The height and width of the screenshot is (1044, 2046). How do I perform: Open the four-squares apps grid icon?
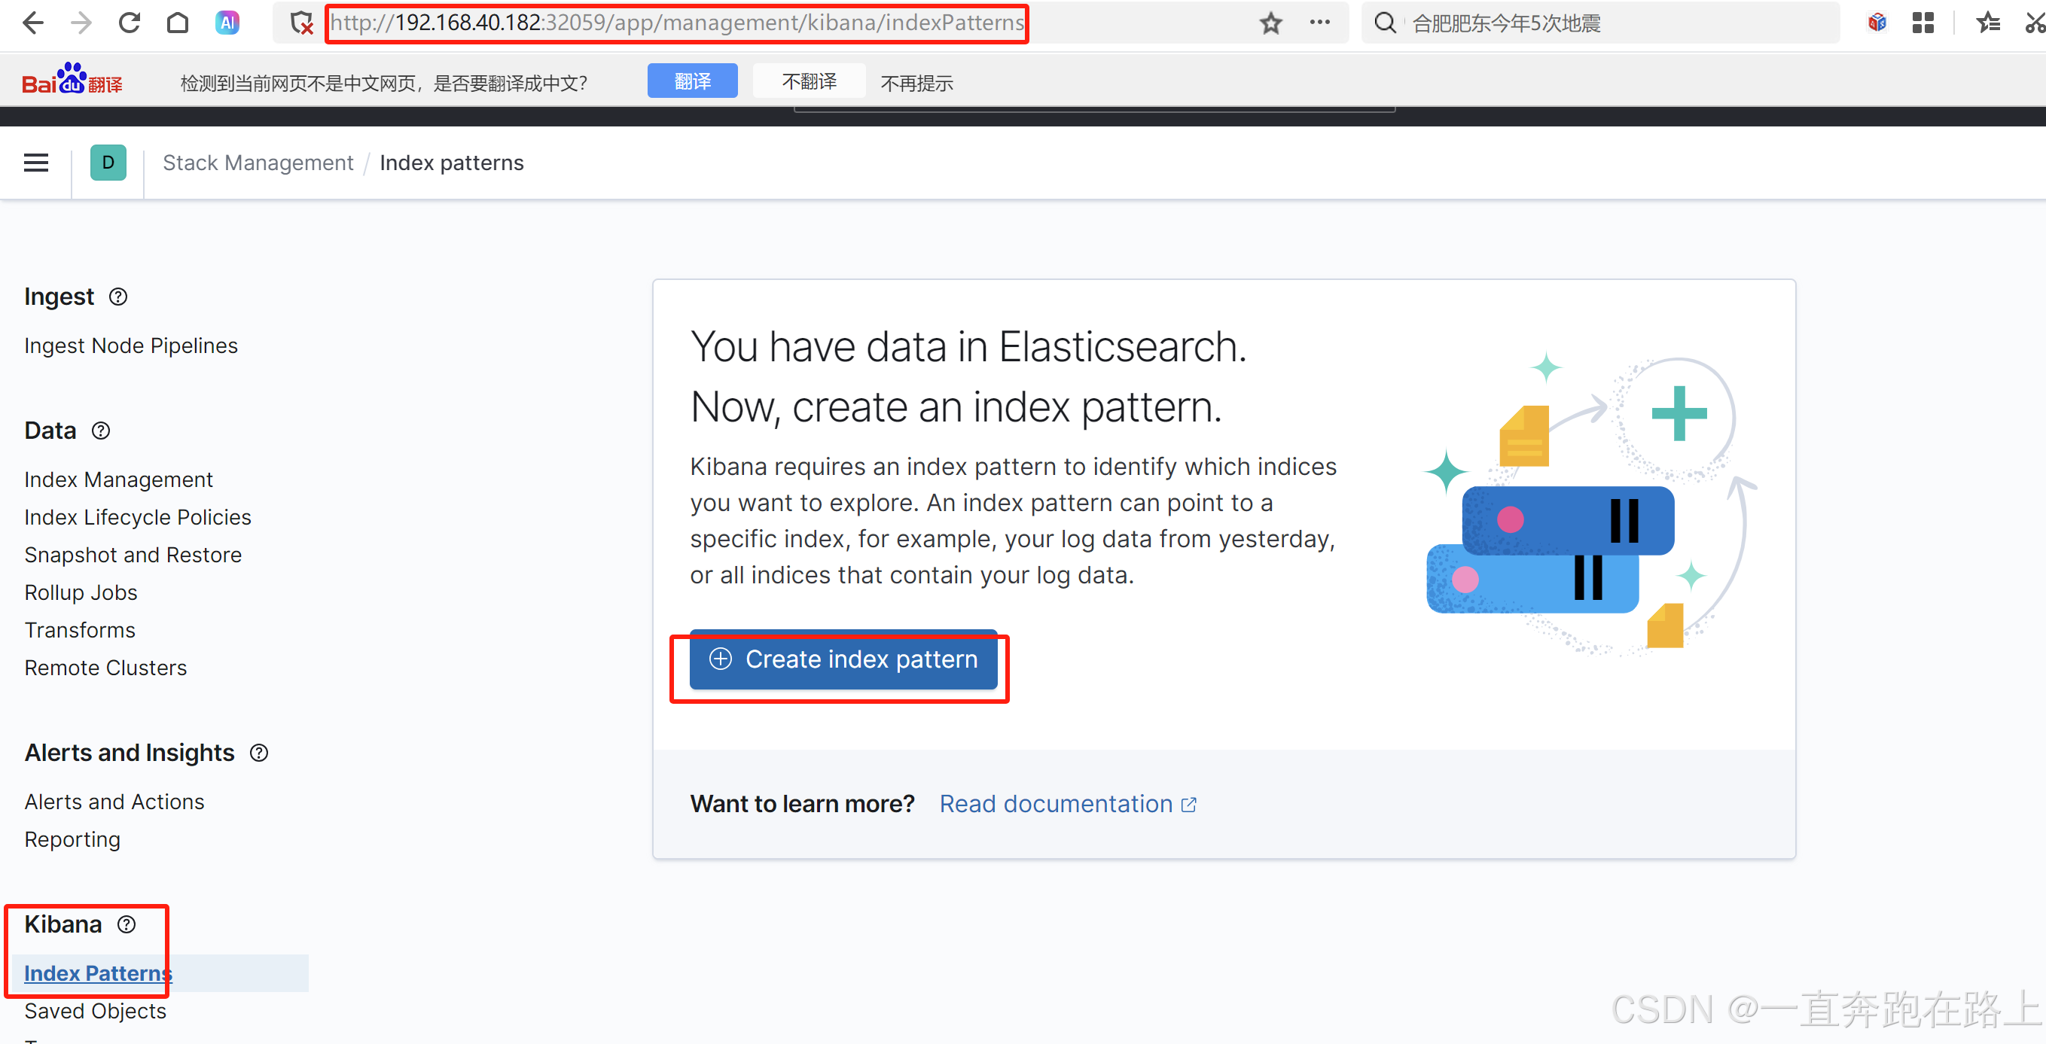click(x=1923, y=23)
